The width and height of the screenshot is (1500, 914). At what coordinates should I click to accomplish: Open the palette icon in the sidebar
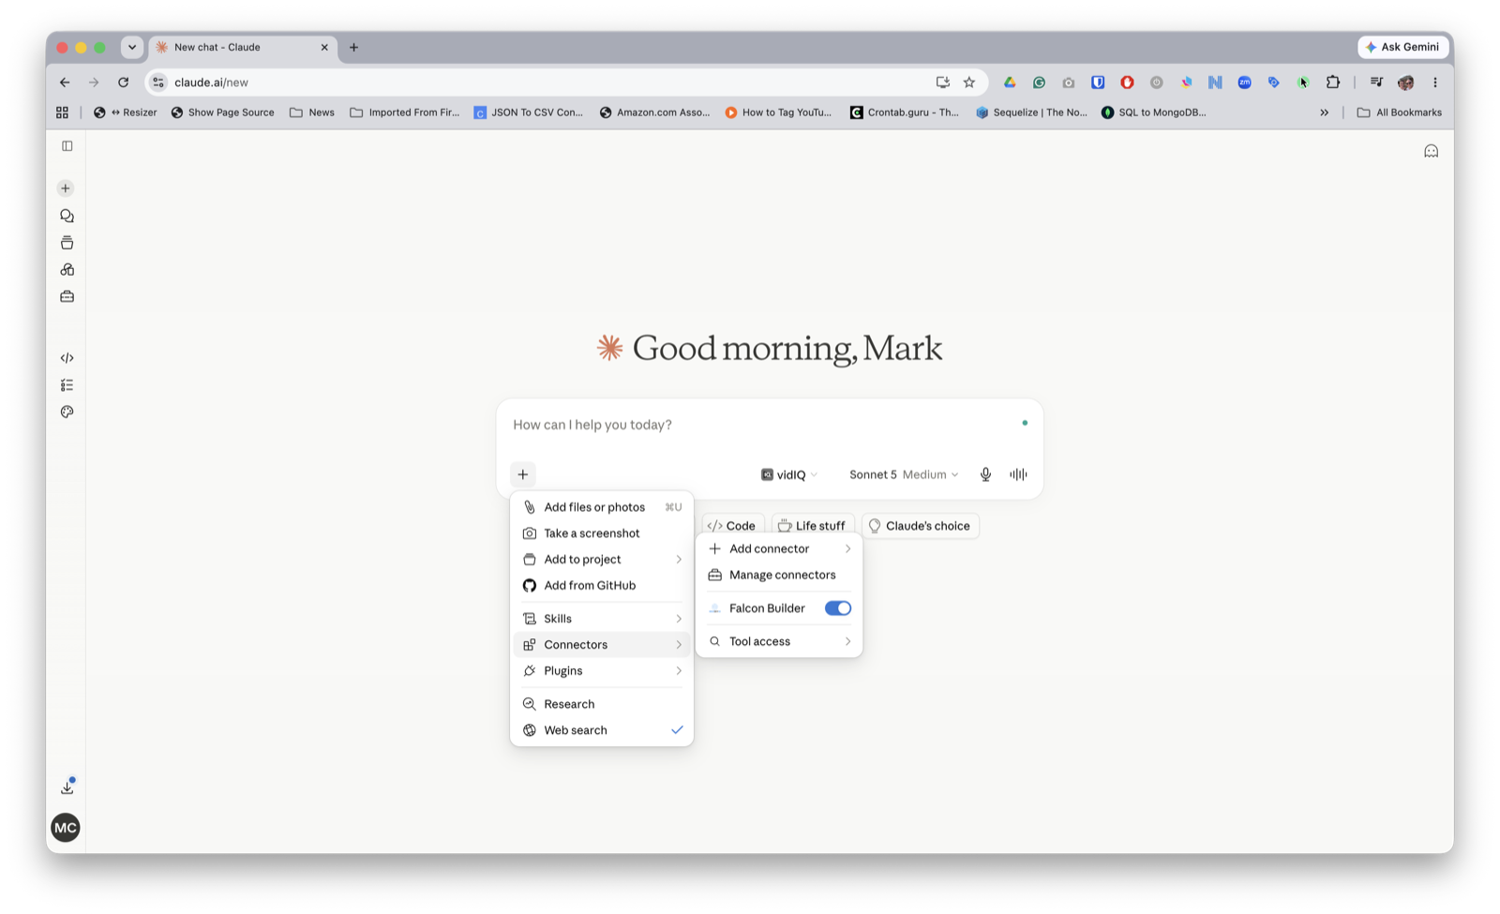pos(67,412)
